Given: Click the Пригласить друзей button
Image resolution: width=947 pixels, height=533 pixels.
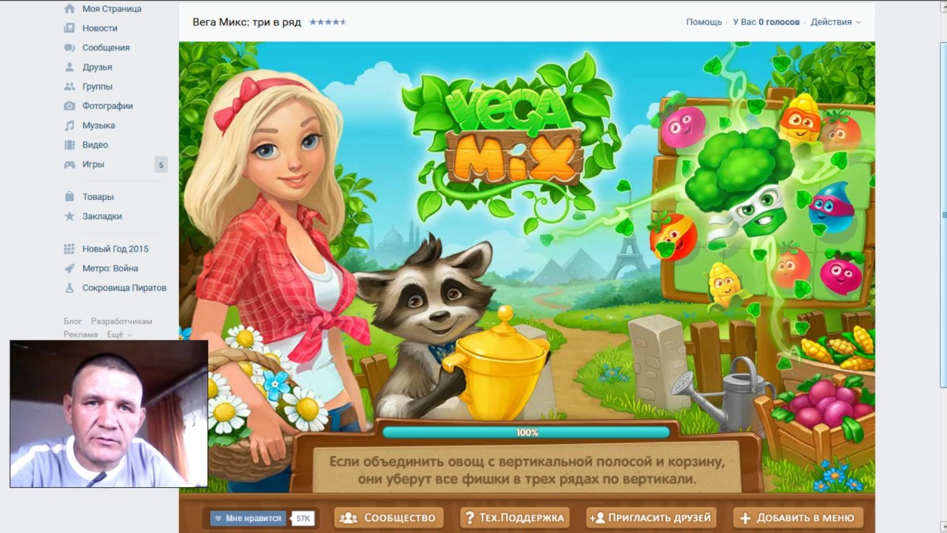Looking at the screenshot, I should 652,517.
